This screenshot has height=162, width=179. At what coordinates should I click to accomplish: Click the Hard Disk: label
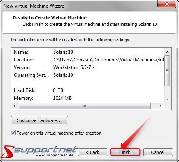[x=25, y=90]
